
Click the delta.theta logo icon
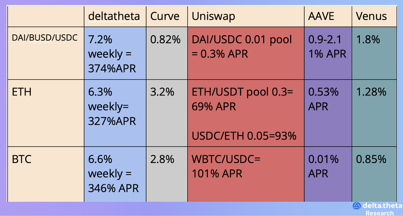(357, 206)
